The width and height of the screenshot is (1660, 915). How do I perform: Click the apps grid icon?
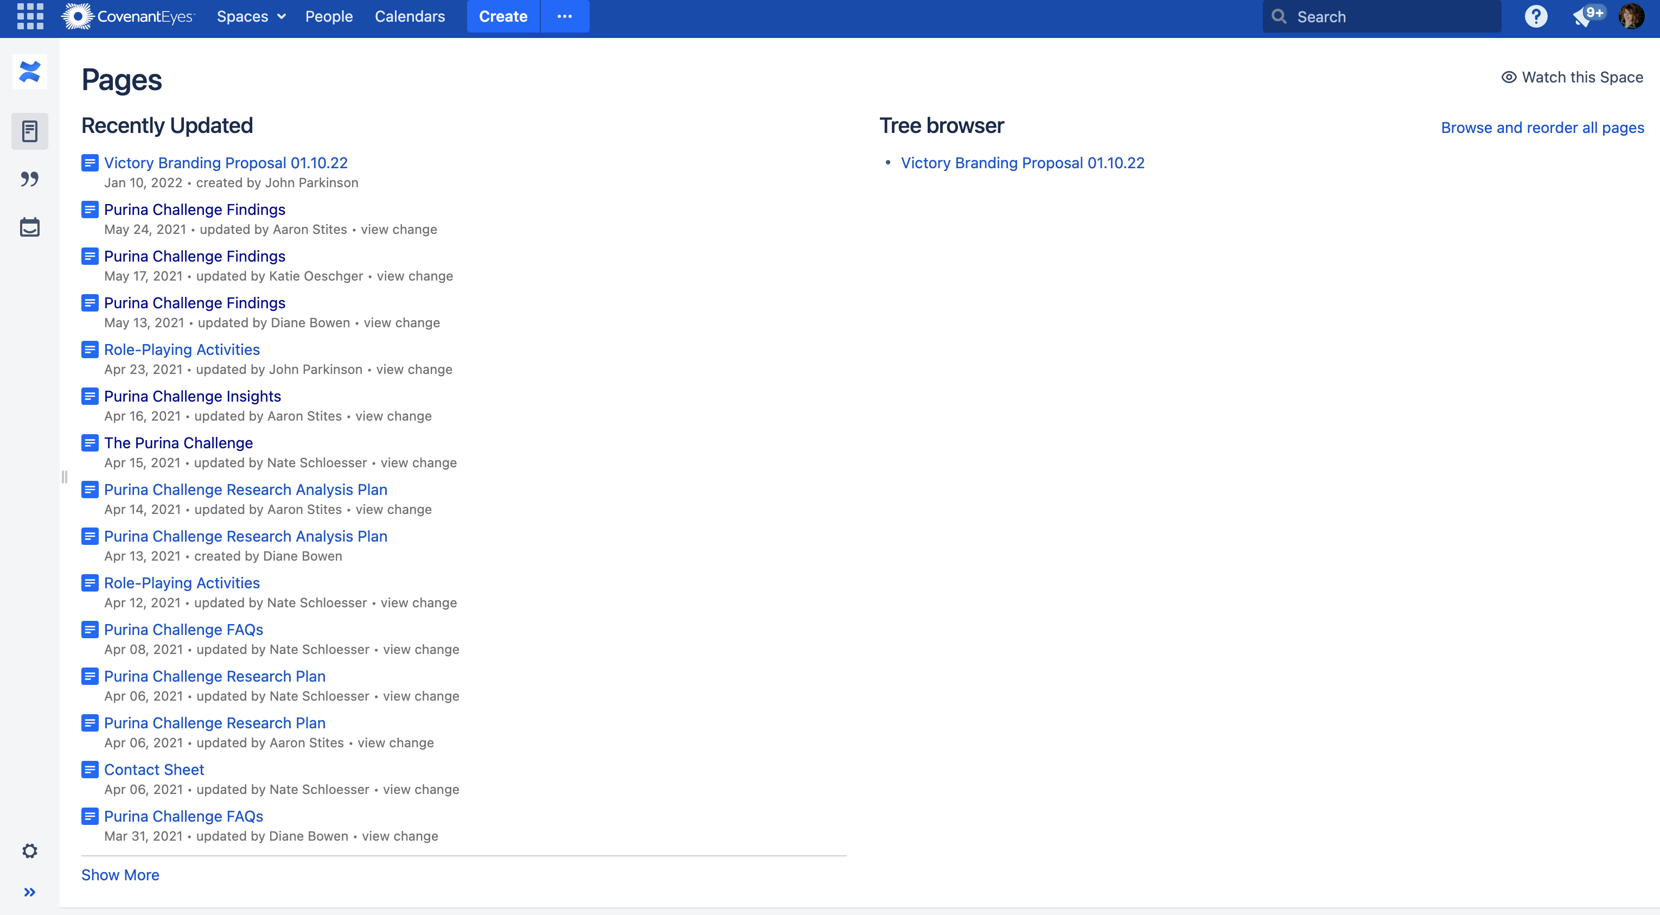(x=29, y=16)
